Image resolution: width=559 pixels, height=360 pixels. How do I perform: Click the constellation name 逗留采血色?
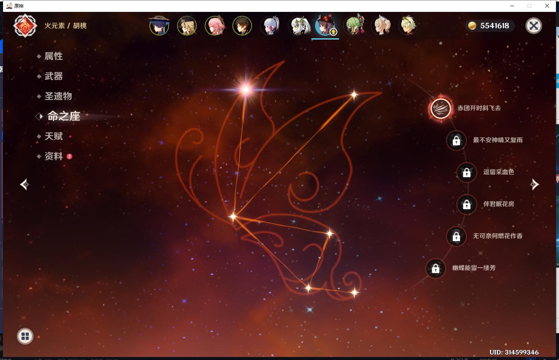pyautogui.click(x=499, y=172)
